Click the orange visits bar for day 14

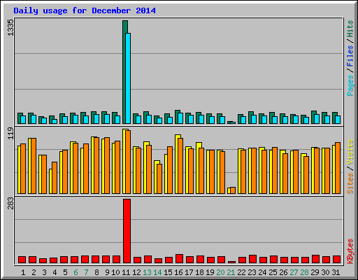point(159,178)
